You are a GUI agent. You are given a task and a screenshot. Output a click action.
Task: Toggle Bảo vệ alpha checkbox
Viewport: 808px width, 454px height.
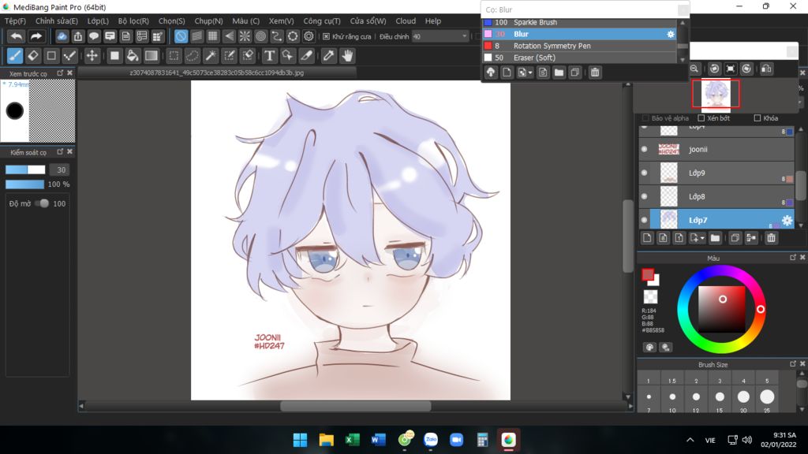pos(645,118)
